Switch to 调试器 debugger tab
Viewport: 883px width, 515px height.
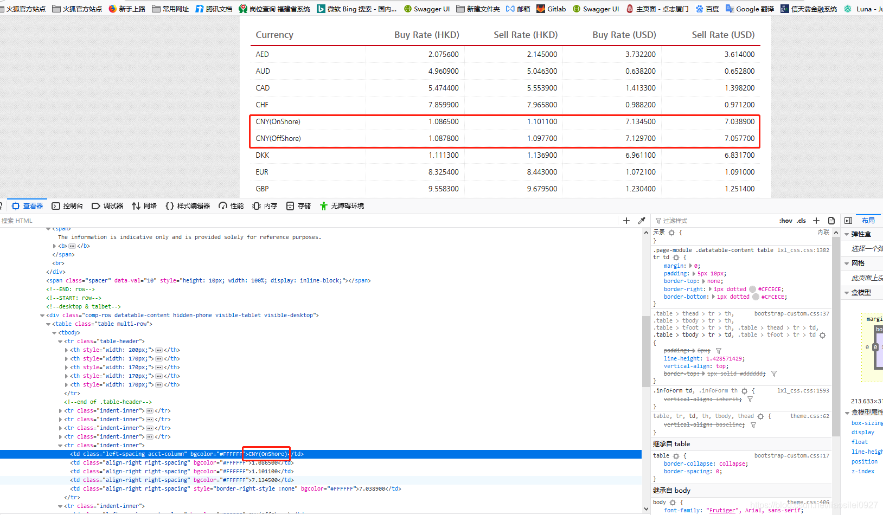[x=107, y=206]
